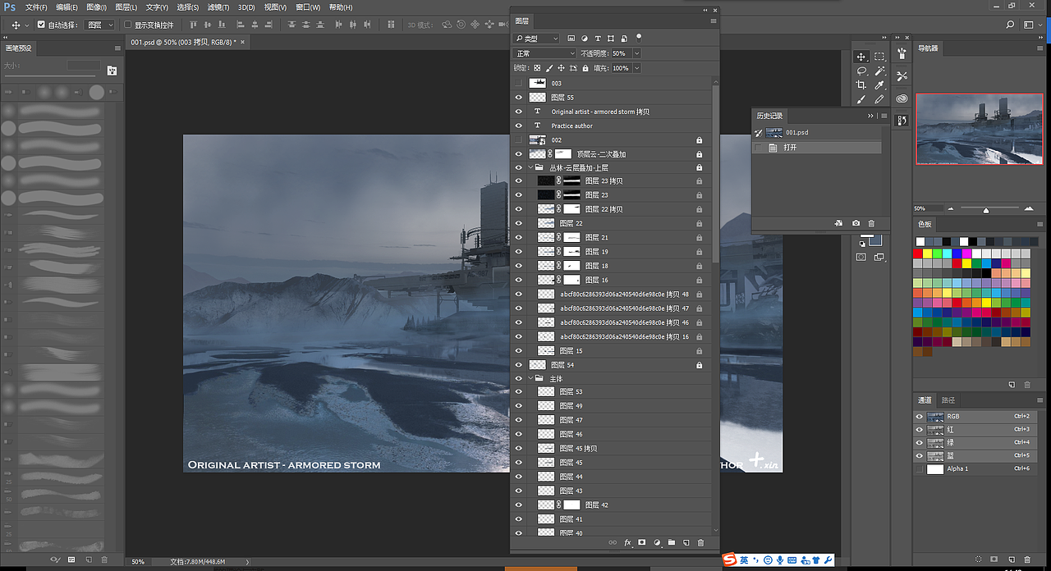Viewport: 1051px width, 571px height.
Task: Open the 滤镜(T) menu
Action: [x=218, y=7]
